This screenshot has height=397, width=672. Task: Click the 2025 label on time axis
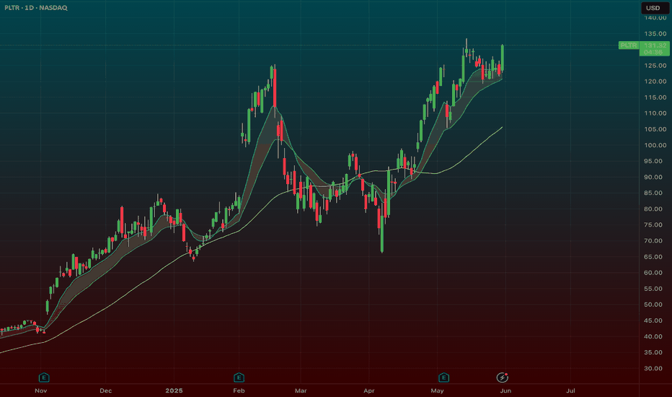174,391
